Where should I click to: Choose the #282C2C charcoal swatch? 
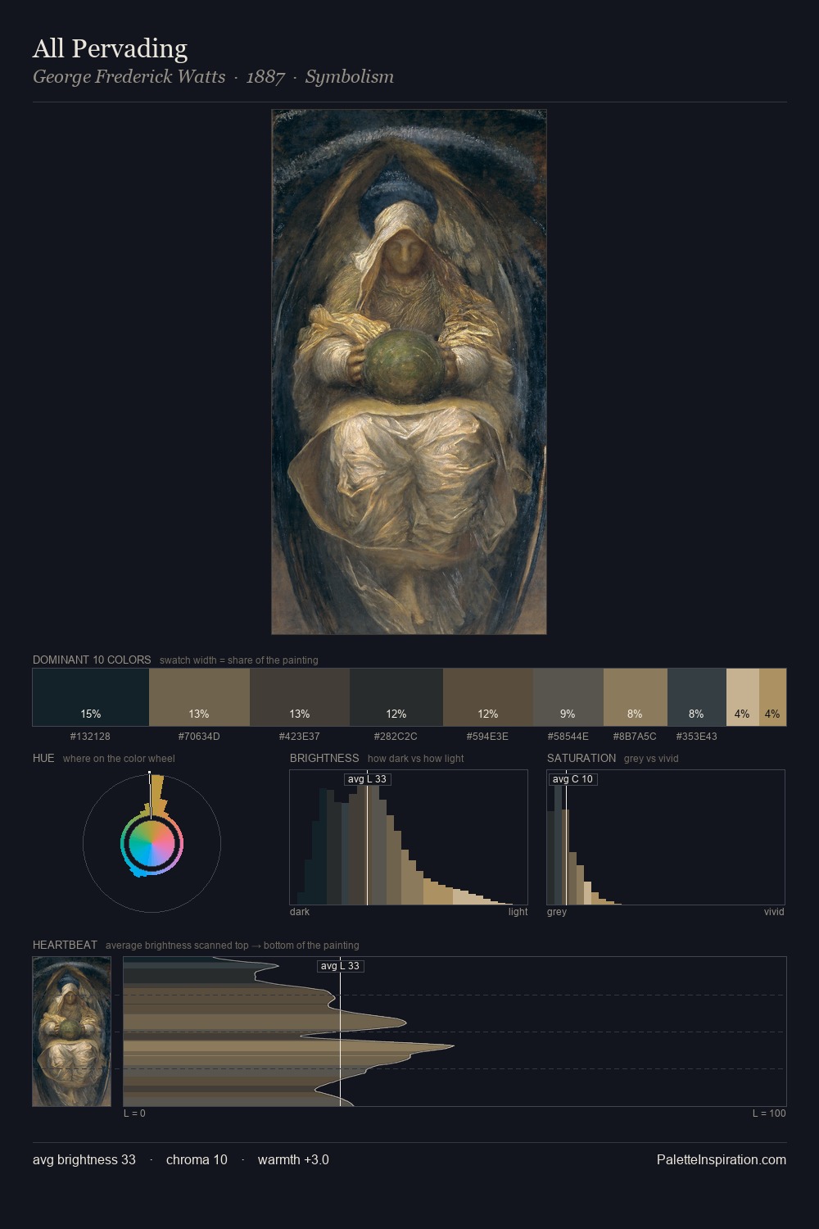click(x=396, y=697)
